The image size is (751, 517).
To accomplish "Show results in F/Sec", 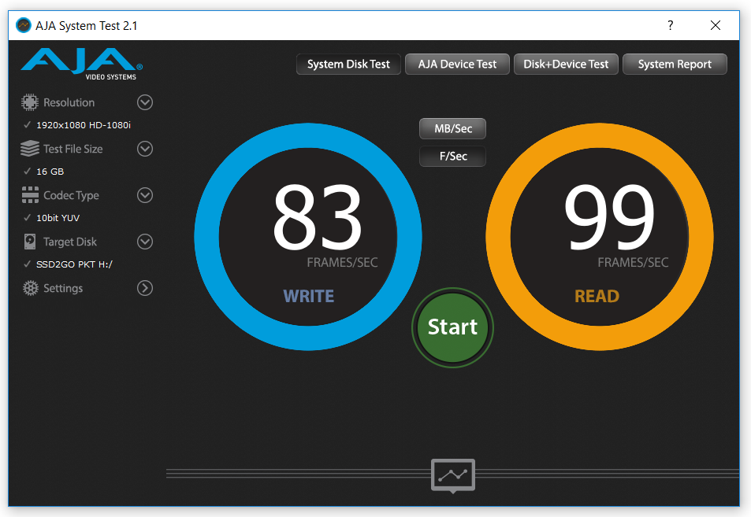I will 453,157.
